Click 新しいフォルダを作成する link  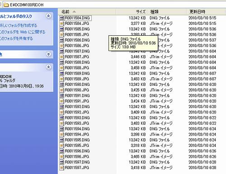click(x=19, y=25)
